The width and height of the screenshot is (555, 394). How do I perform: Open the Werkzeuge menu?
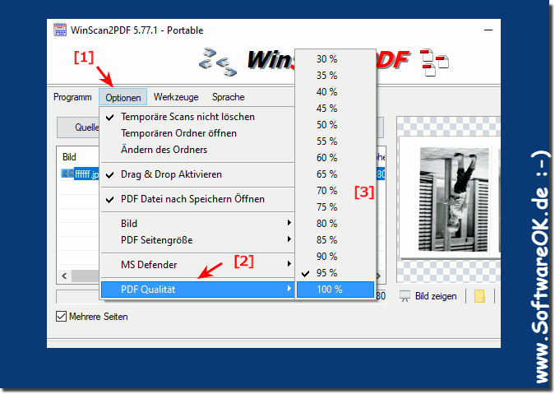176,97
